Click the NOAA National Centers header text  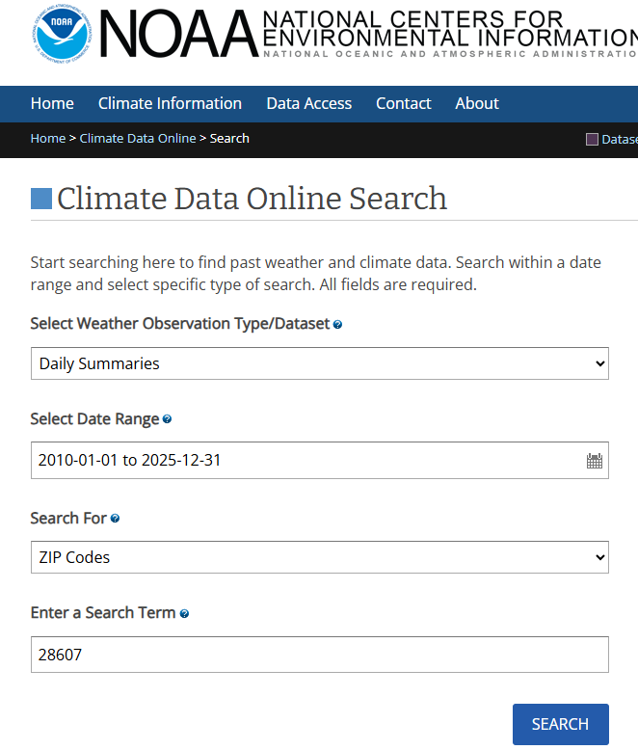coord(368,34)
